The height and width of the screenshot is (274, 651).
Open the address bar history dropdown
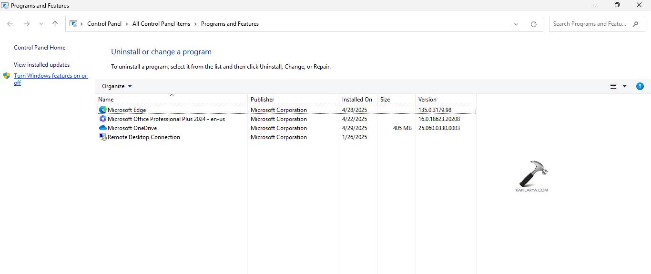tap(516, 24)
